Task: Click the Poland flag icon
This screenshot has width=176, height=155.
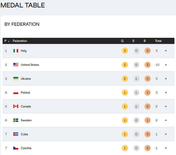Action: pyautogui.click(x=16, y=93)
